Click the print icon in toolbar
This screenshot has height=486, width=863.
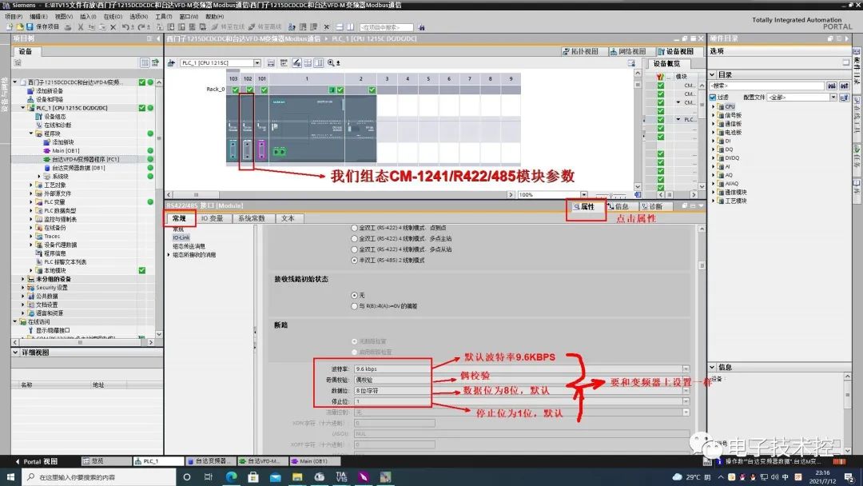click(68, 26)
